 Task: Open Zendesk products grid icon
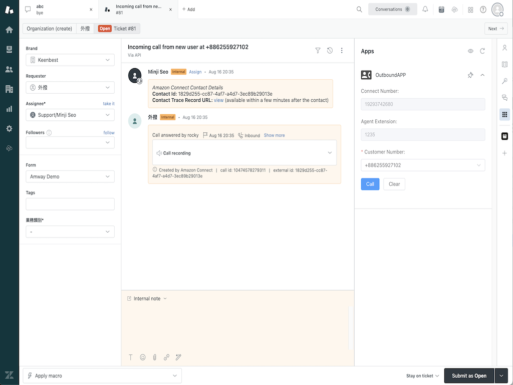pos(470,10)
